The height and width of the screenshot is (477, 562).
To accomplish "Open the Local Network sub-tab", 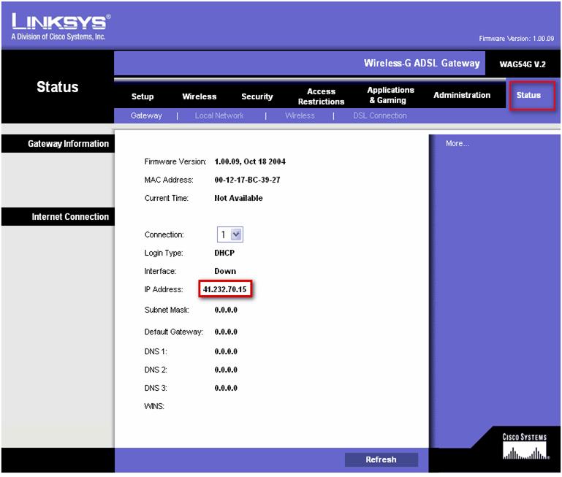I will click(219, 115).
